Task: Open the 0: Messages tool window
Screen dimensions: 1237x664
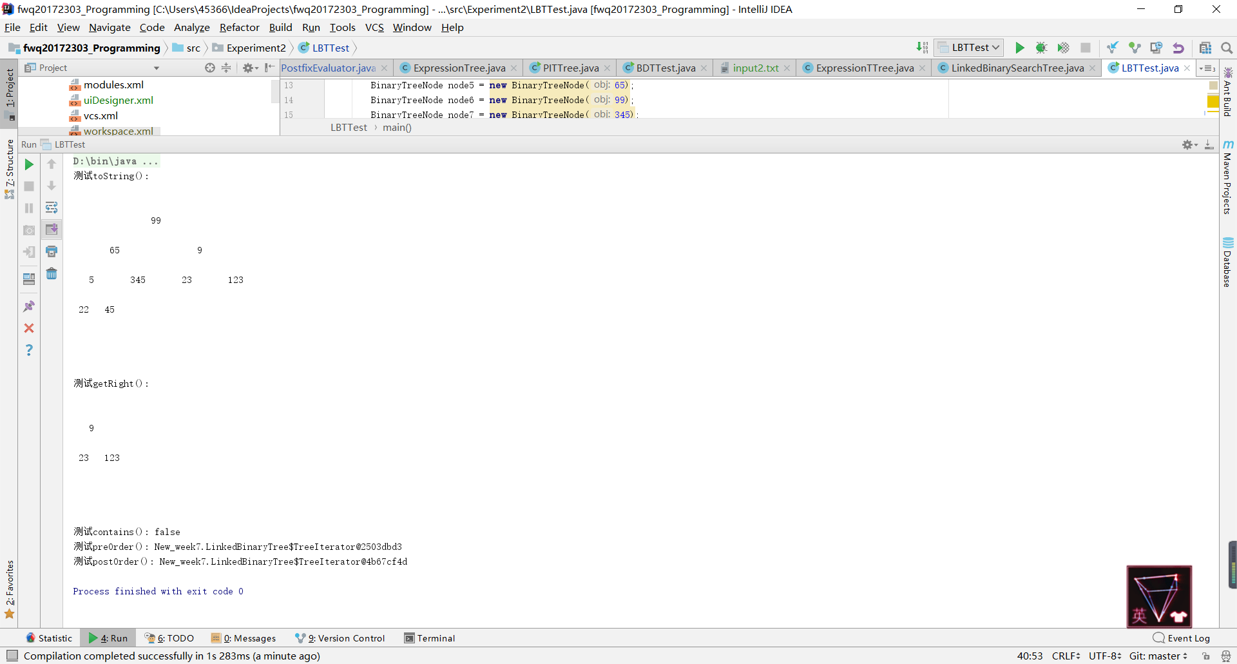Action: [244, 638]
